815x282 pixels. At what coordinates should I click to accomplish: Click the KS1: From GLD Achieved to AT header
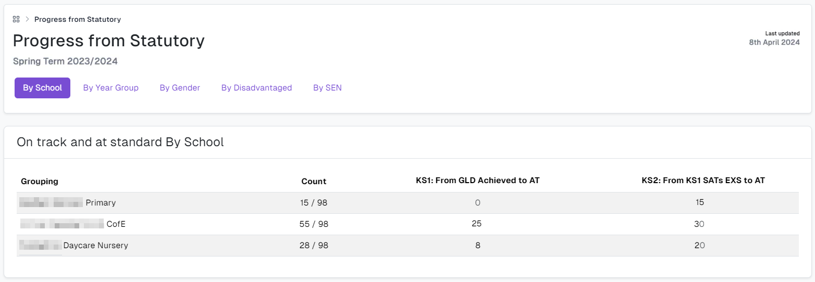point(477,181)
